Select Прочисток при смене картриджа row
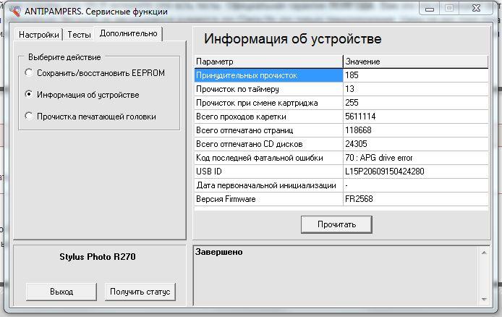The image size is (502, 317). click(x=341, y=103)
